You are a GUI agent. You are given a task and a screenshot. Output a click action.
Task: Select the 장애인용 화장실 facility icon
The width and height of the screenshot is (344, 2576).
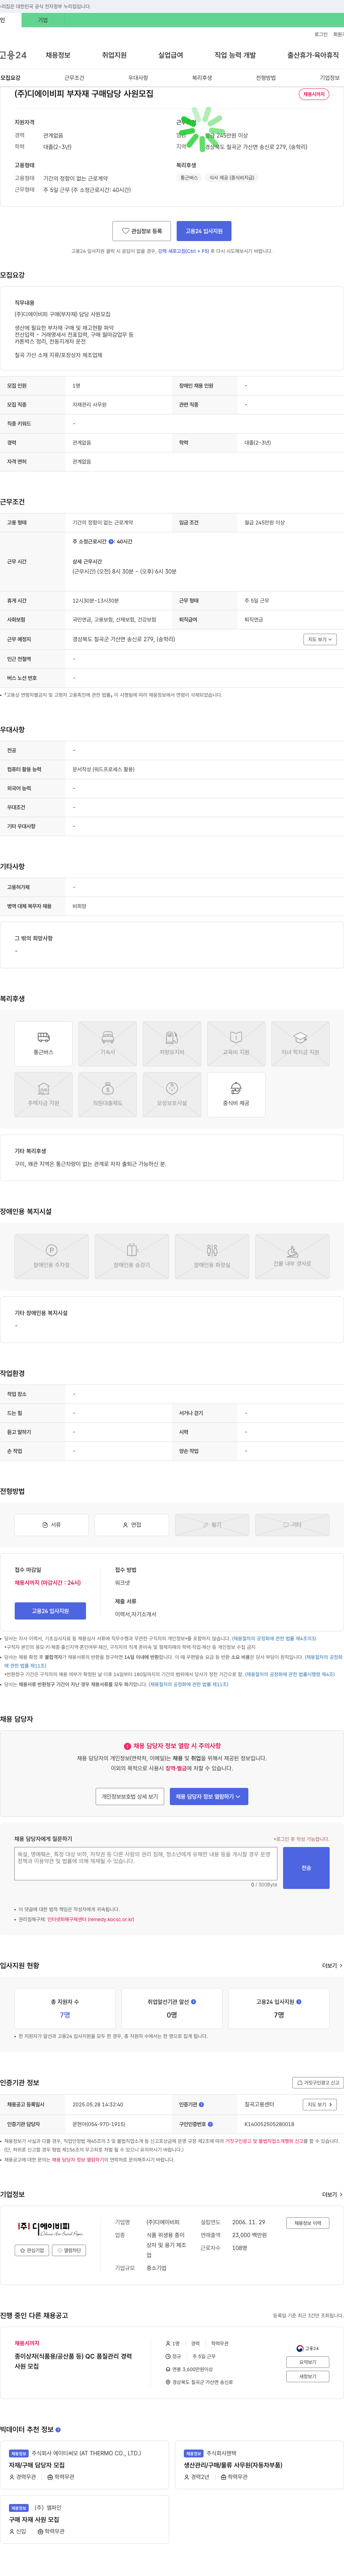(x=212, y=1256)
